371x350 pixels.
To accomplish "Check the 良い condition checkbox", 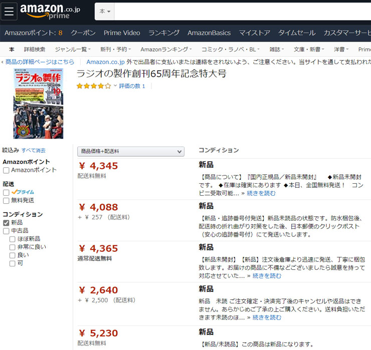I will (13, 255).
